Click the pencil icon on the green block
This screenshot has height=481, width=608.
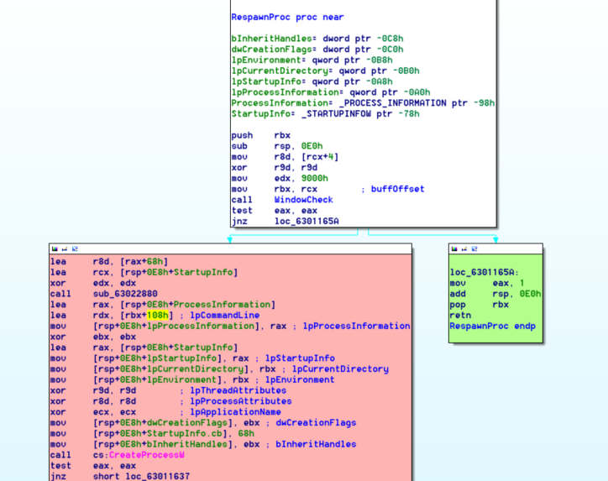pyautogui.click(x=464, y=249)
